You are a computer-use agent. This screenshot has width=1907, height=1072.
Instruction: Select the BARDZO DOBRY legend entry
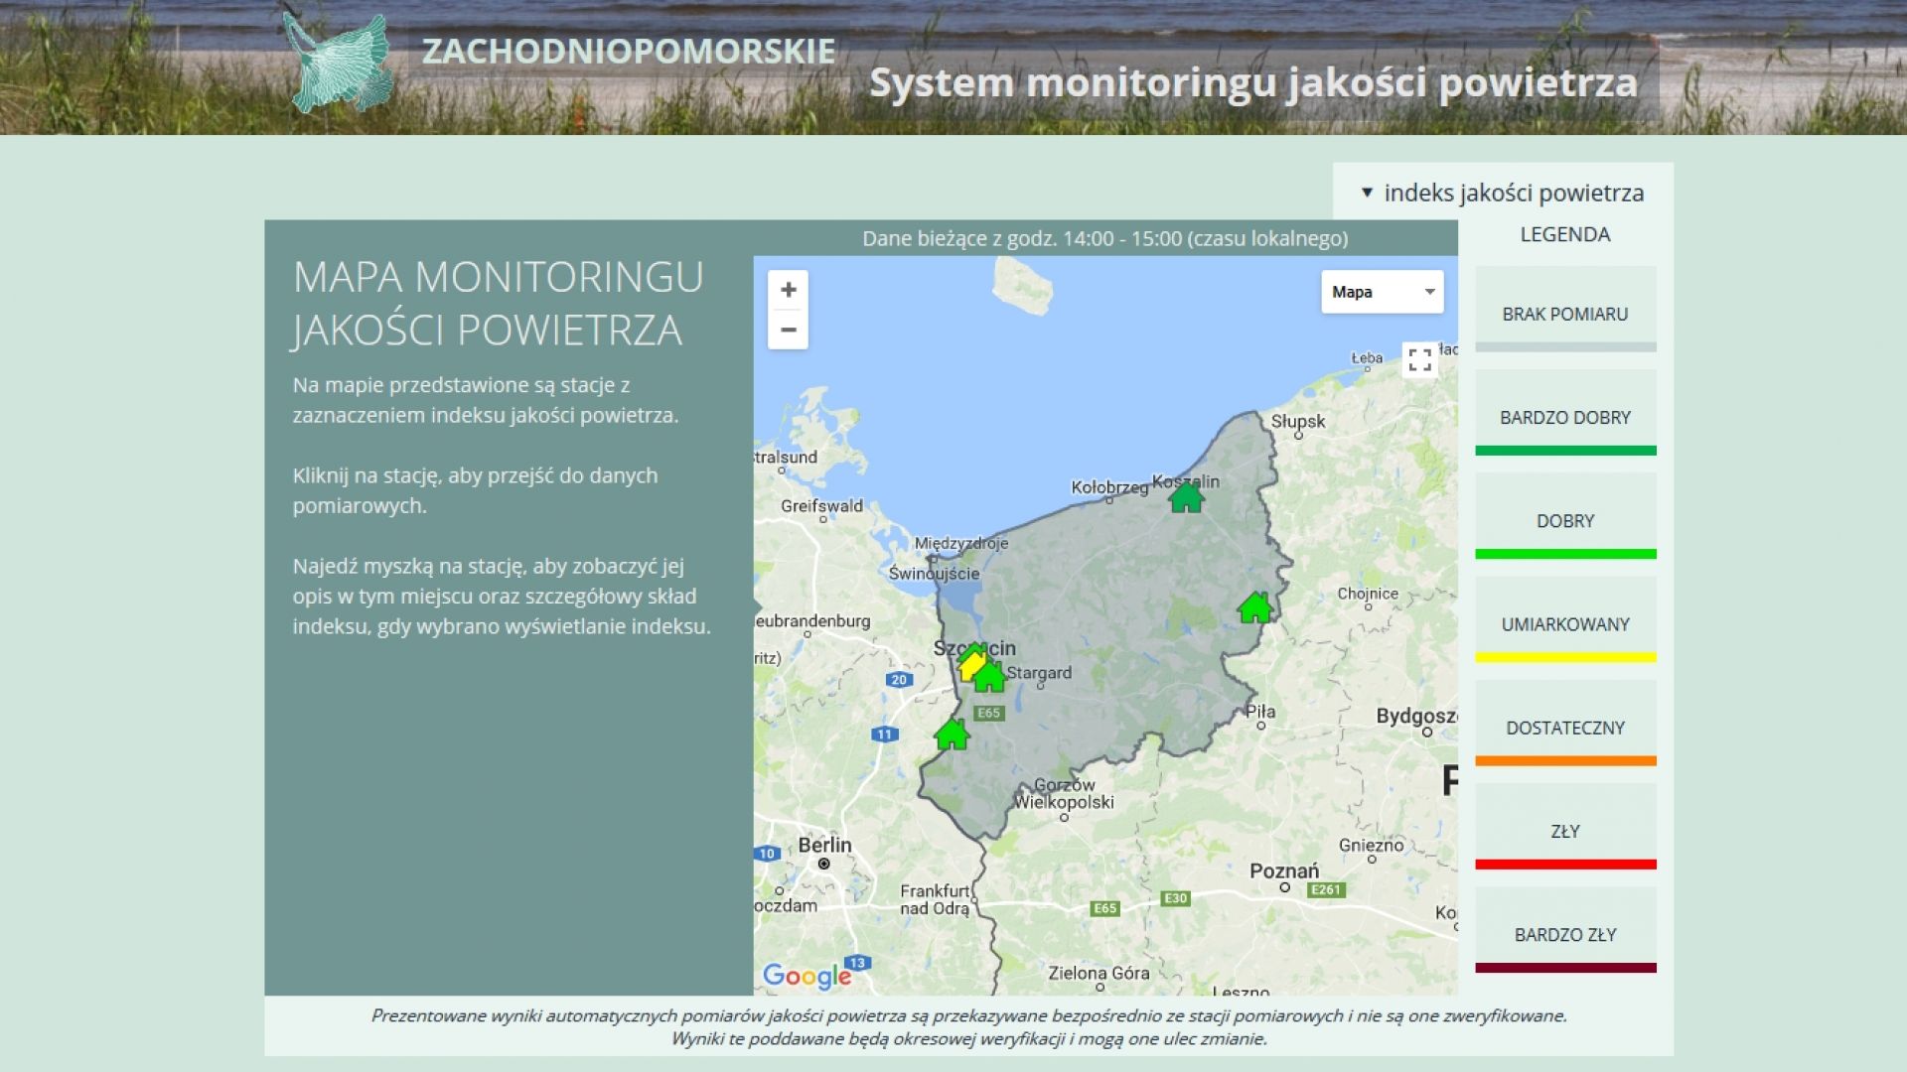pos(1564,417)
